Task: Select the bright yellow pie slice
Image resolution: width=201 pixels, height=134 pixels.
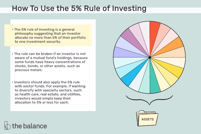Action: 172,69
